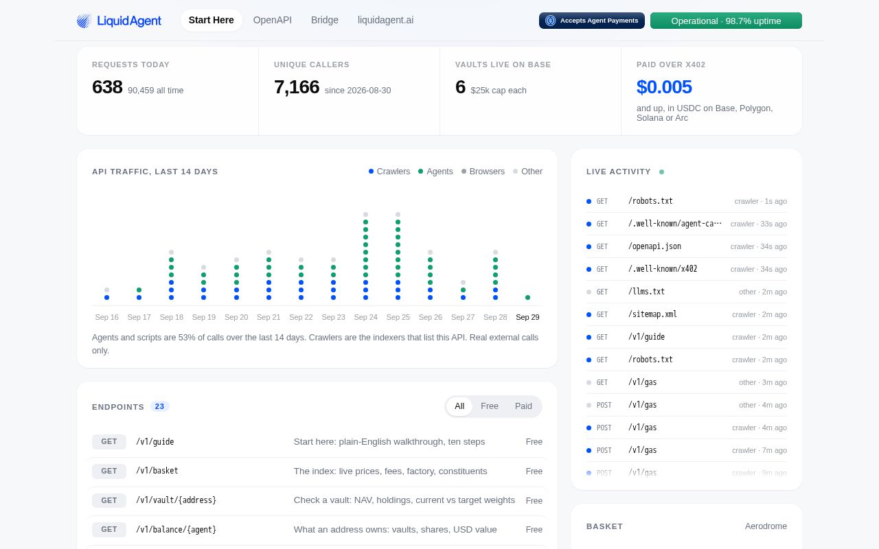
Task: Click the /llms.txt live activity row
Action: (687, 292)
